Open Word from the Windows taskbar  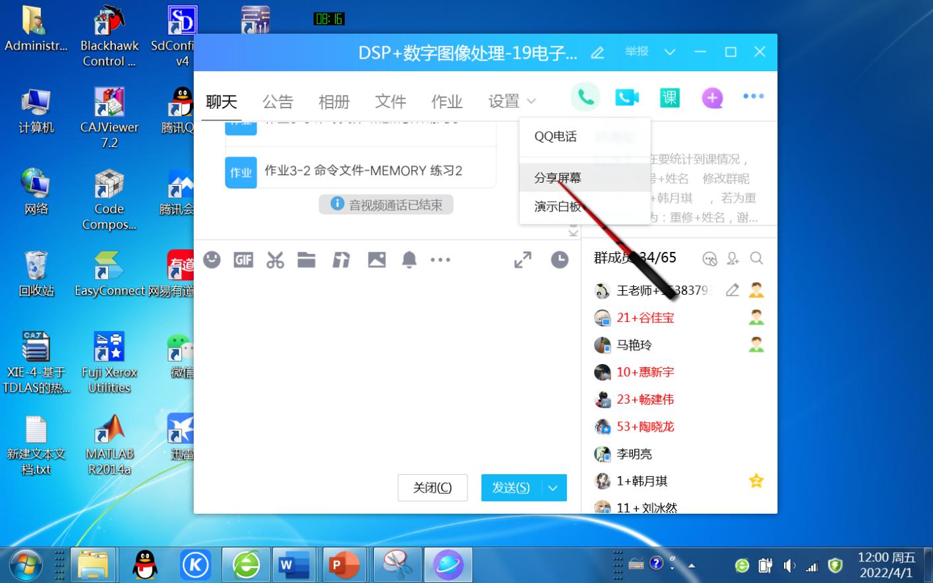[x=293, y=565]
